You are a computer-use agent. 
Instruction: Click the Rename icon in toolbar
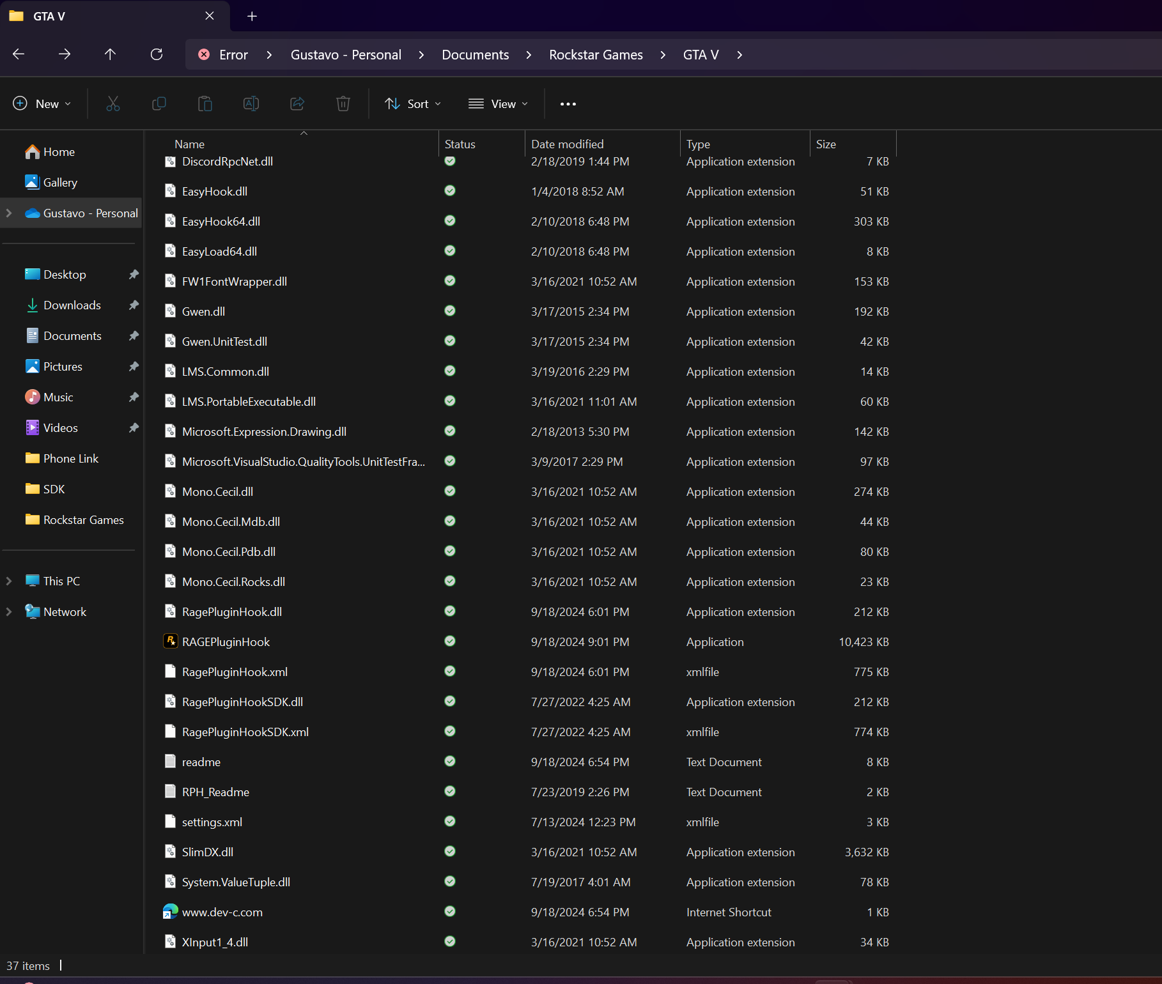coord(251,104)
